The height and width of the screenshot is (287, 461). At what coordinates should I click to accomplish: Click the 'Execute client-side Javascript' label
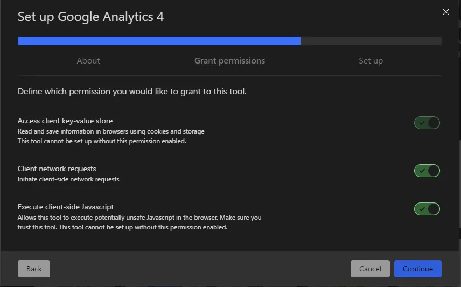point(66,207)
